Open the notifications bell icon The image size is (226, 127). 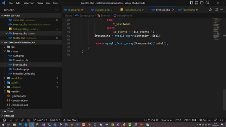221,120
